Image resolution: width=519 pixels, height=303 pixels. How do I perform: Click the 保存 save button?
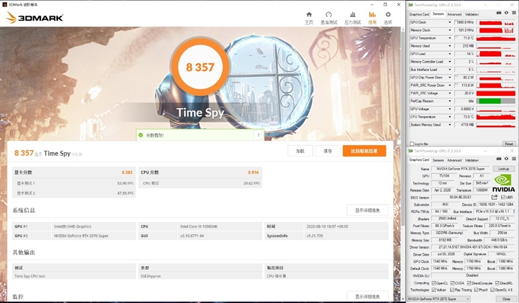click(328, 151)
